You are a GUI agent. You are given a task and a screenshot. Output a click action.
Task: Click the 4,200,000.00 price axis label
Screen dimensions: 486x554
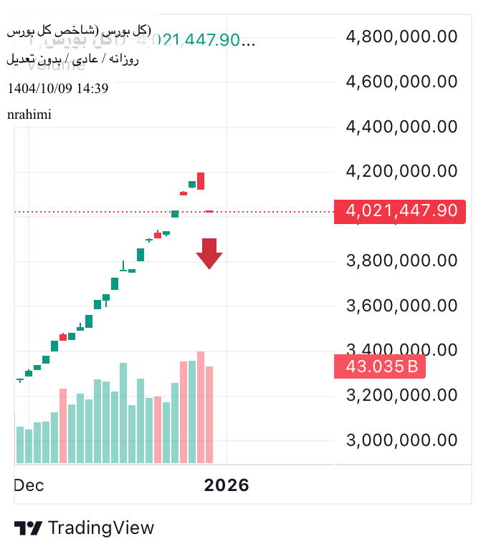pyautogui.click(x=401, y=171)
